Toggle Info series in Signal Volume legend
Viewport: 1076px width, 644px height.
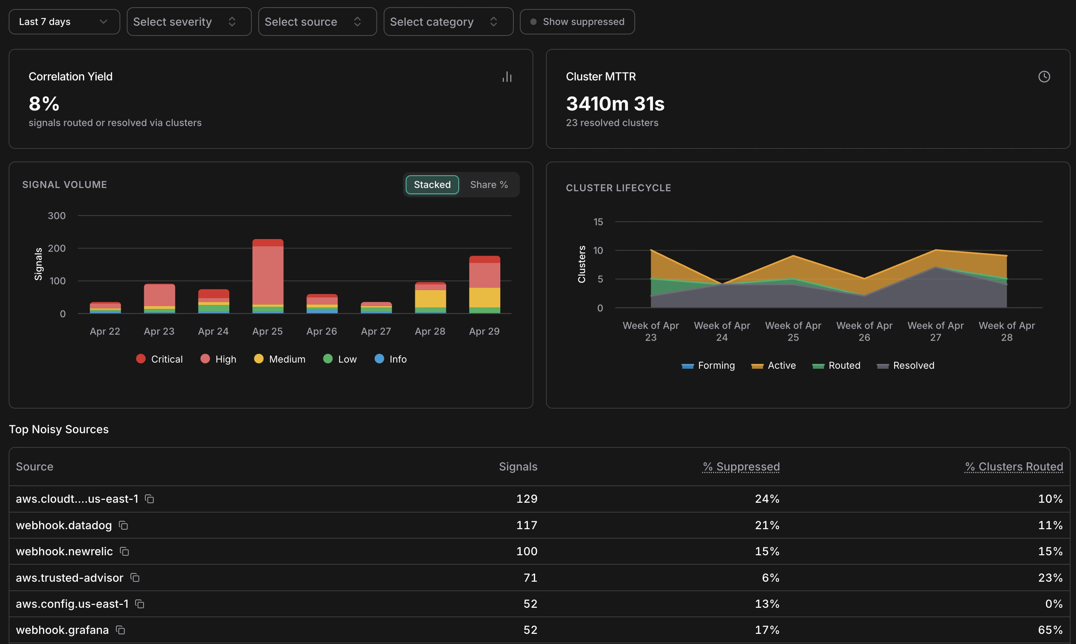click(x=391, y=359)
